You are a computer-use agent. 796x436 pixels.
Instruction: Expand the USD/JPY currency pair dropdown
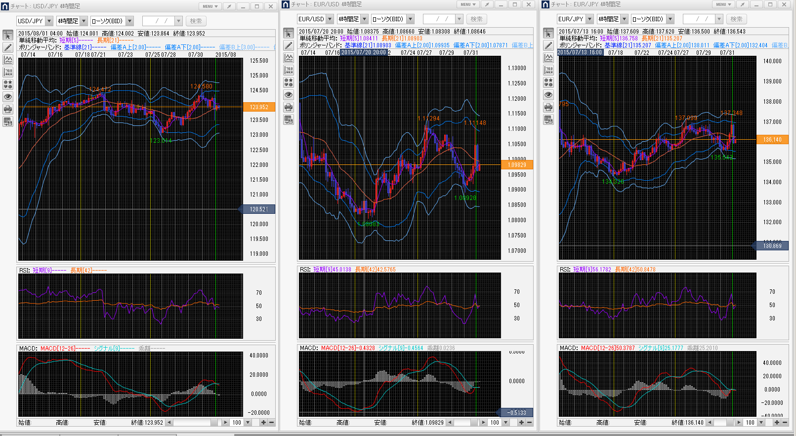coord(48,21)
